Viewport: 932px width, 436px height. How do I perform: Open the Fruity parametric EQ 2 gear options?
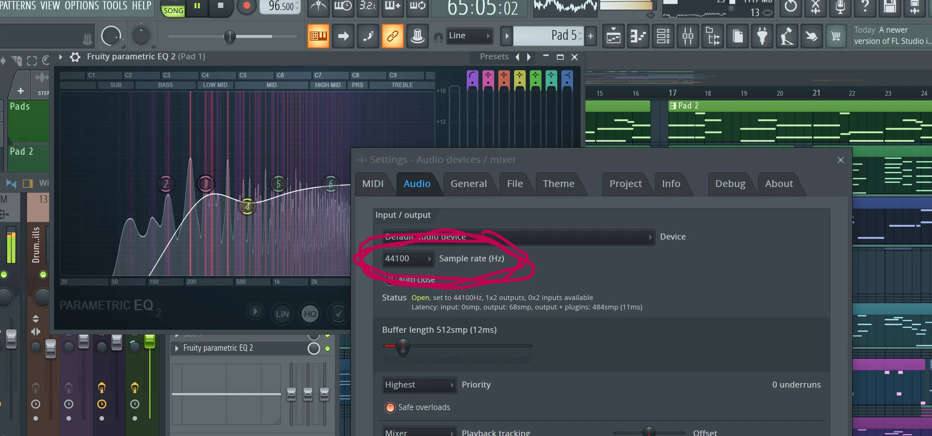coord(75,57)
